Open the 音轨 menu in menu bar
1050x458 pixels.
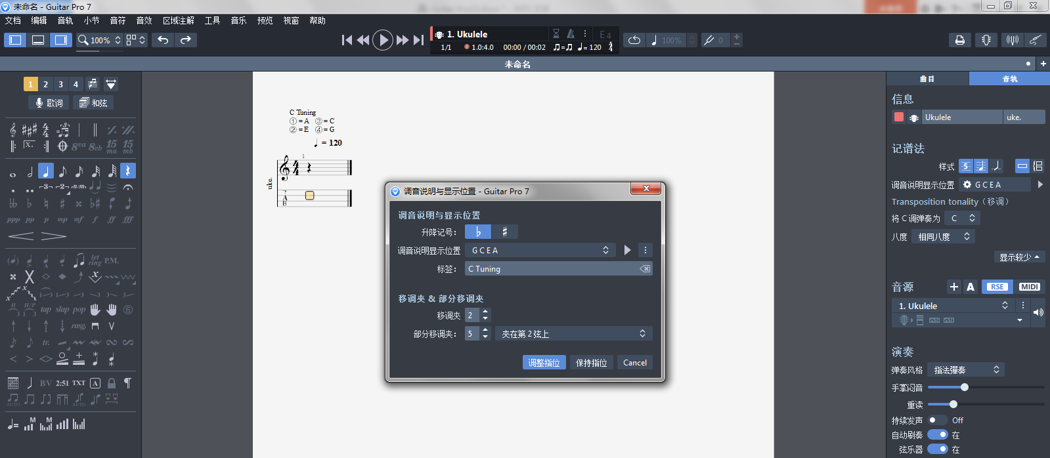pos(65,20)
